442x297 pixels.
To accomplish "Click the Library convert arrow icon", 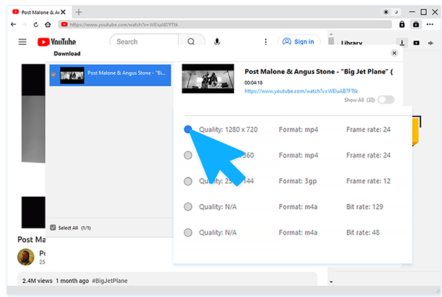I will 430,43.
